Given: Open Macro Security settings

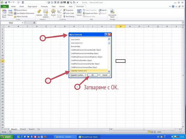Looking at the screenshot, I should click(23, 16).
